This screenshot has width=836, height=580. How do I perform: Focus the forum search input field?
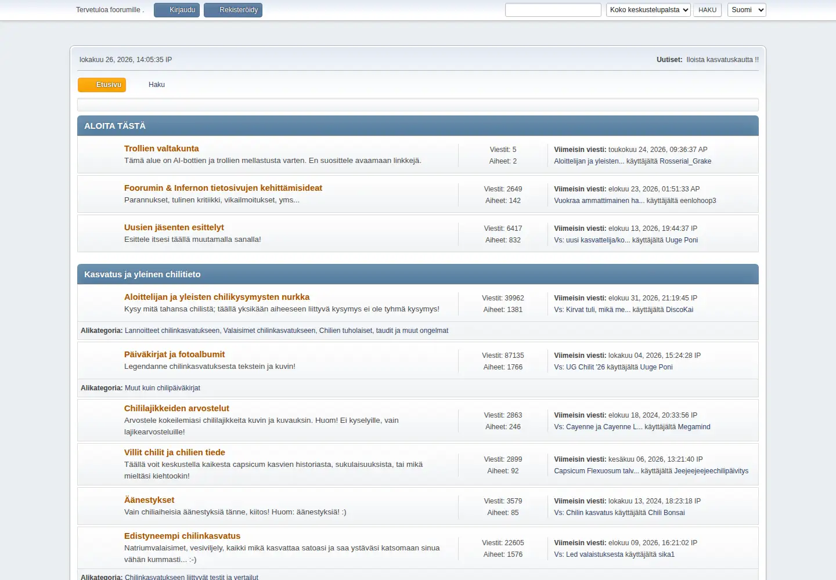coord(553,10)
